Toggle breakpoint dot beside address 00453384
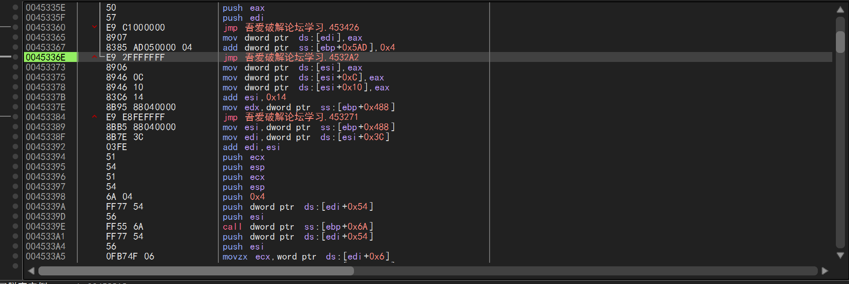849x284 pixels. click(x=15, y=117)
